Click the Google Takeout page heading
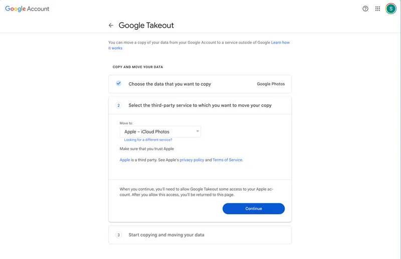 [146, 26]
